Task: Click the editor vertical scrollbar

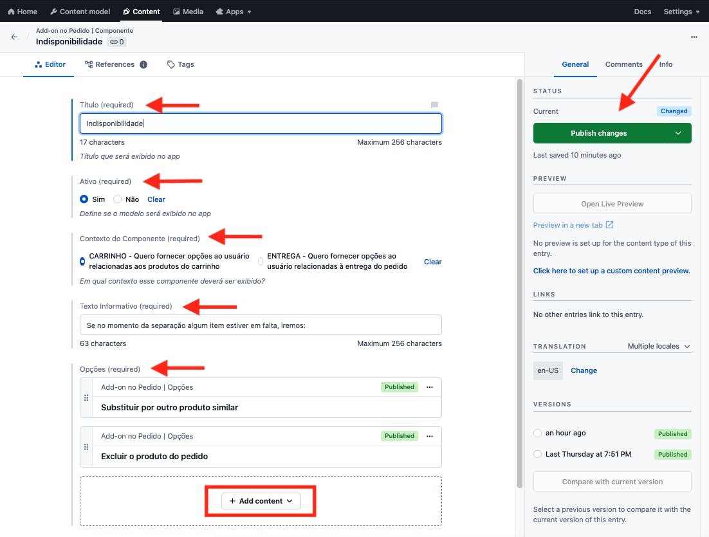Action: [x=520, y=284]
